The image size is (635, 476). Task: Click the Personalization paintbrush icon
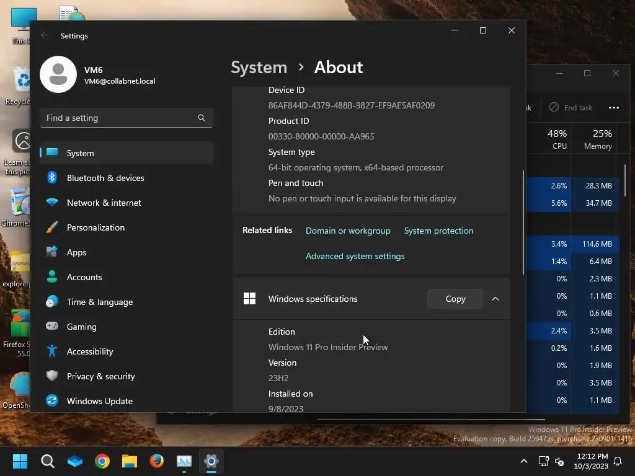tap(52, 227)
